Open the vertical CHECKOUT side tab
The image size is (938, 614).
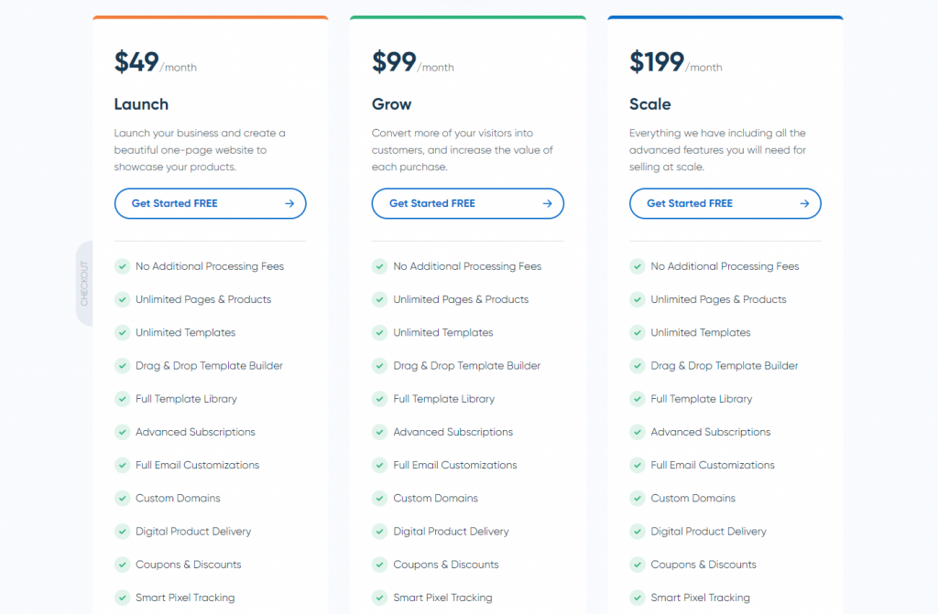(84, 284)
